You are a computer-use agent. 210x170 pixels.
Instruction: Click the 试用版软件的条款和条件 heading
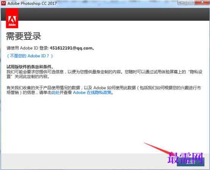point(30,66)
